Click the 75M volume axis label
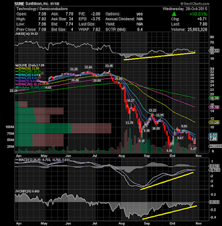This screenshot has height=226, width=222. point(11,134)
